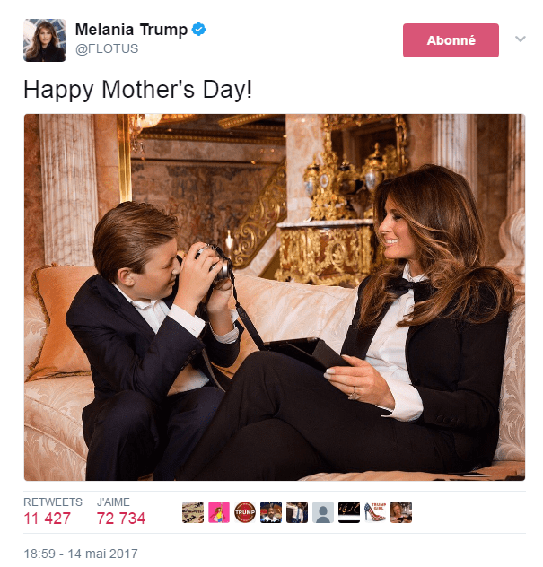This screenshot has height=567, width=543.
Task: Open the last liker avatar with blonde woman
Action: coord(401,512)
